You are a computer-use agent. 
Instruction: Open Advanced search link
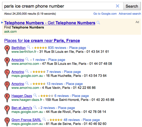coord(130,14)
